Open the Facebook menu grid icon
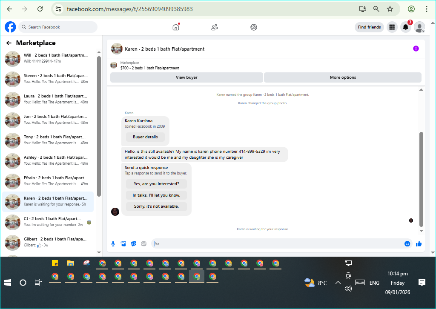 (392, 27)
